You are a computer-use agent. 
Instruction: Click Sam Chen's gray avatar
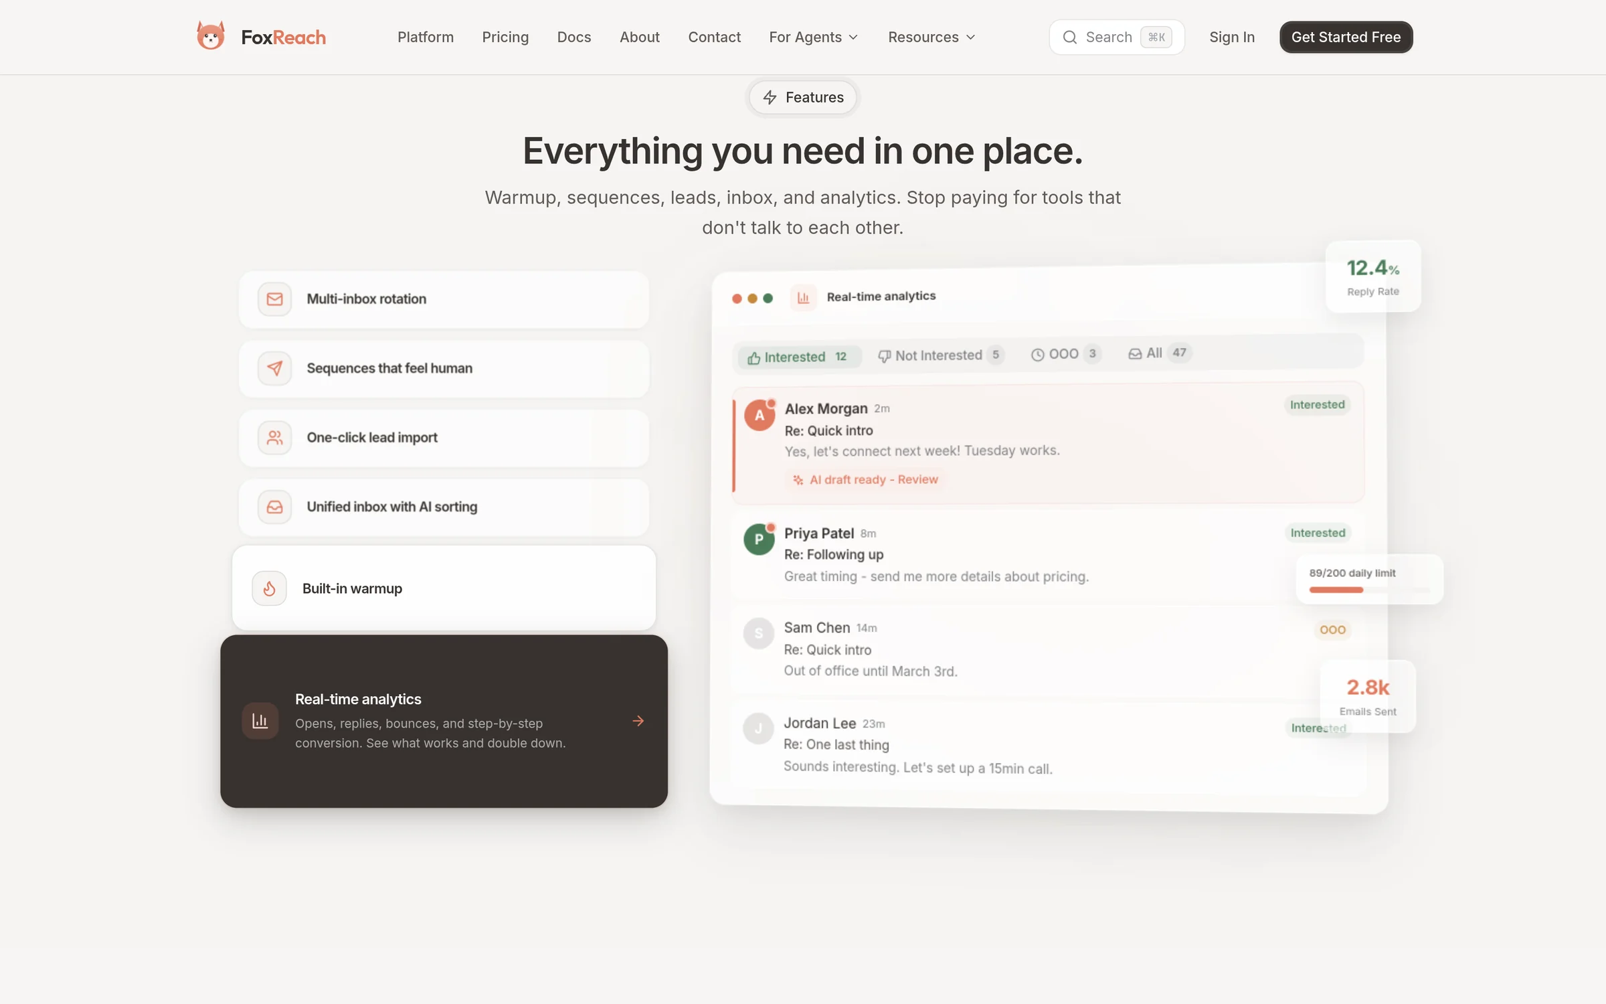759,633
